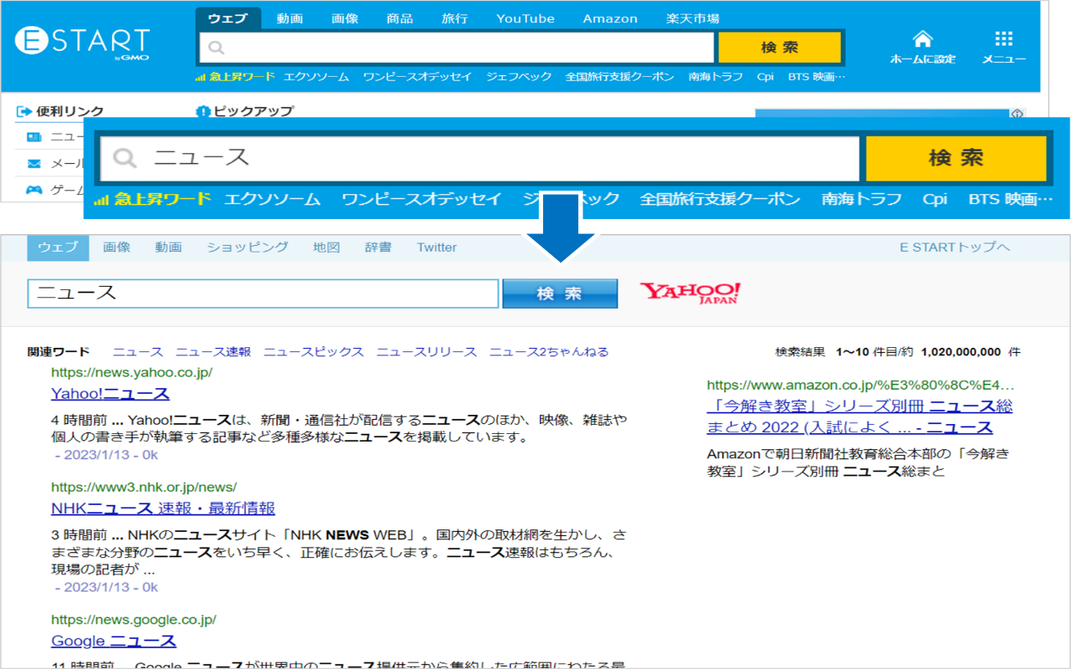Click BTS 映画… in the enlarged trending row
The height and width of the screenshot is (669, 1071).
pyautogui.click(x=1011, y=200)
